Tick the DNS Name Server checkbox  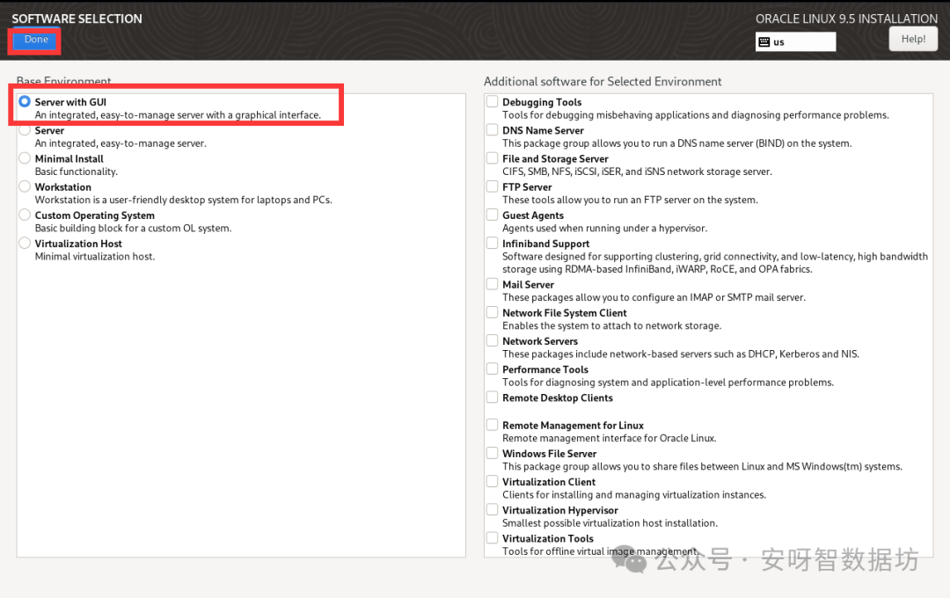click(492, 129)
